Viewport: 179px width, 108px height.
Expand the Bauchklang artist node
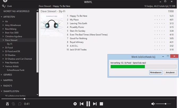[3, 29]
